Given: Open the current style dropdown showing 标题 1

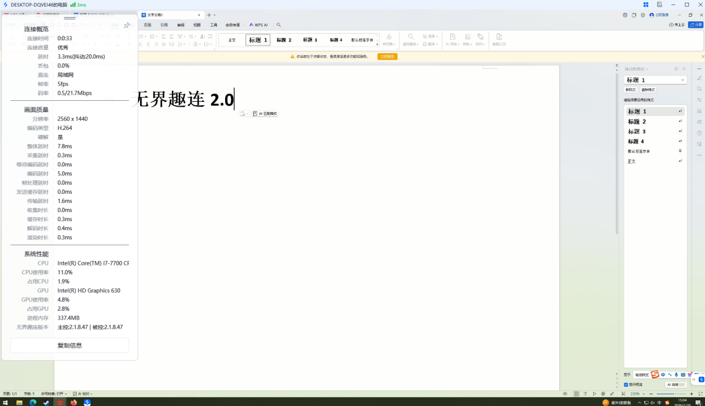Looking at the screenshot, I should [655, 80].
